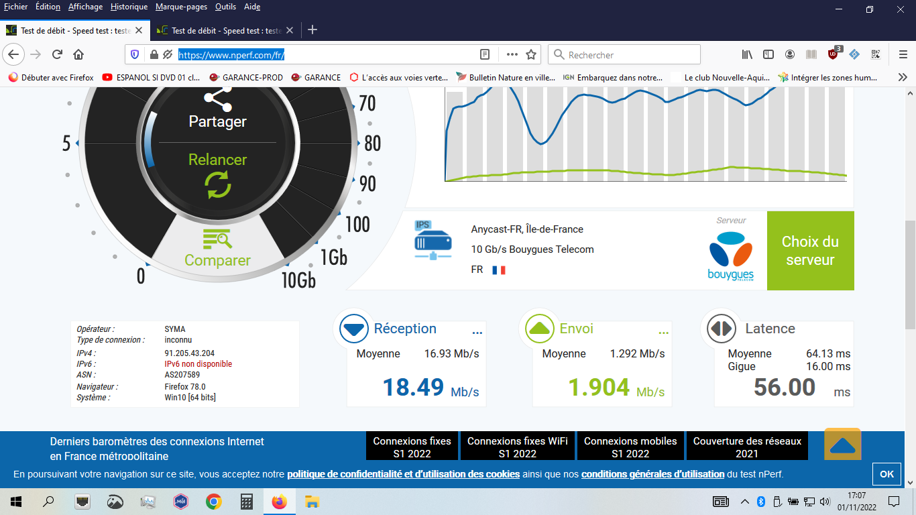
Task: Click the uBlock Origin extension icon
Action: [x=834, y=54]
